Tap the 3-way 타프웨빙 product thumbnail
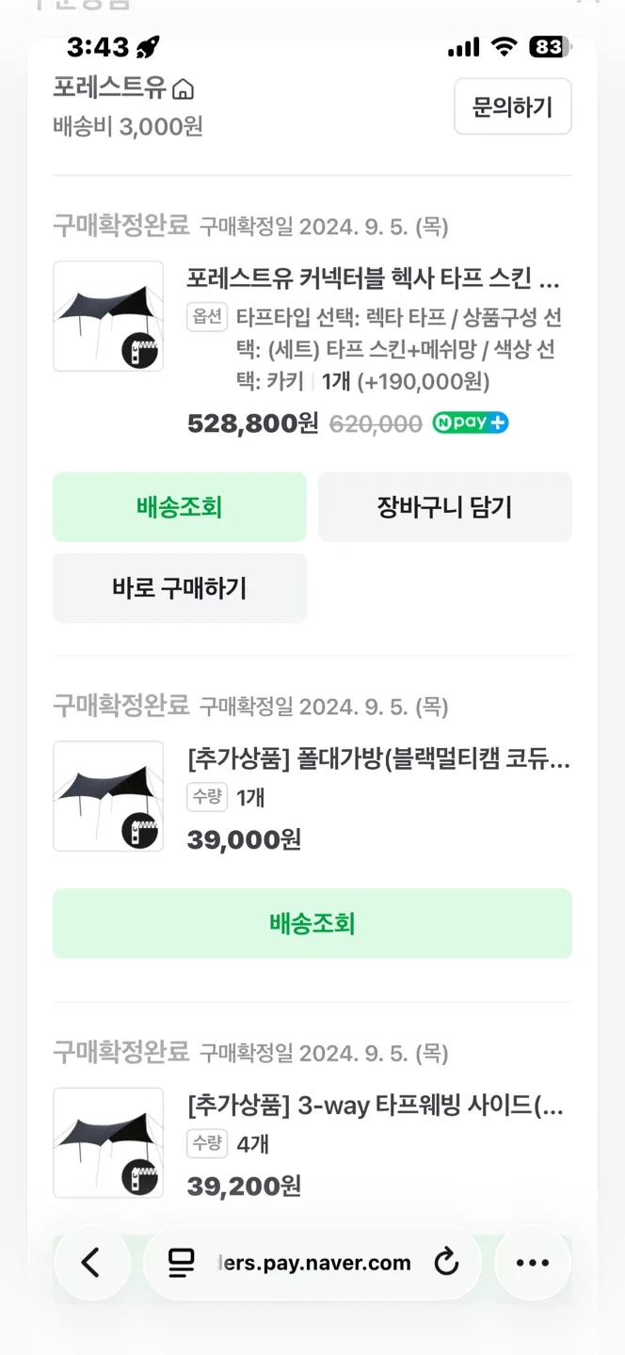This screenshot has height=1355, width=625. click(x=107, y=1141)
